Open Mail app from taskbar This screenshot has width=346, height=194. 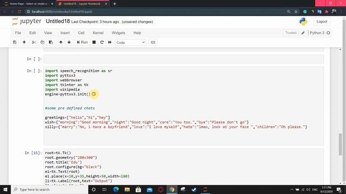coord(150,189)
